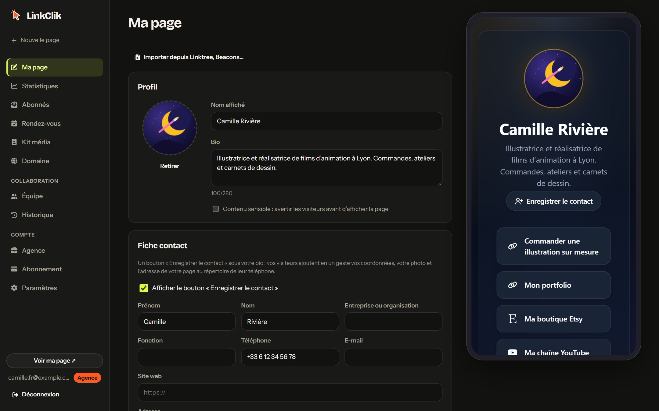The image size is (659, 411).
Task: Click the empty Fonction field
Action: [186, 357]
